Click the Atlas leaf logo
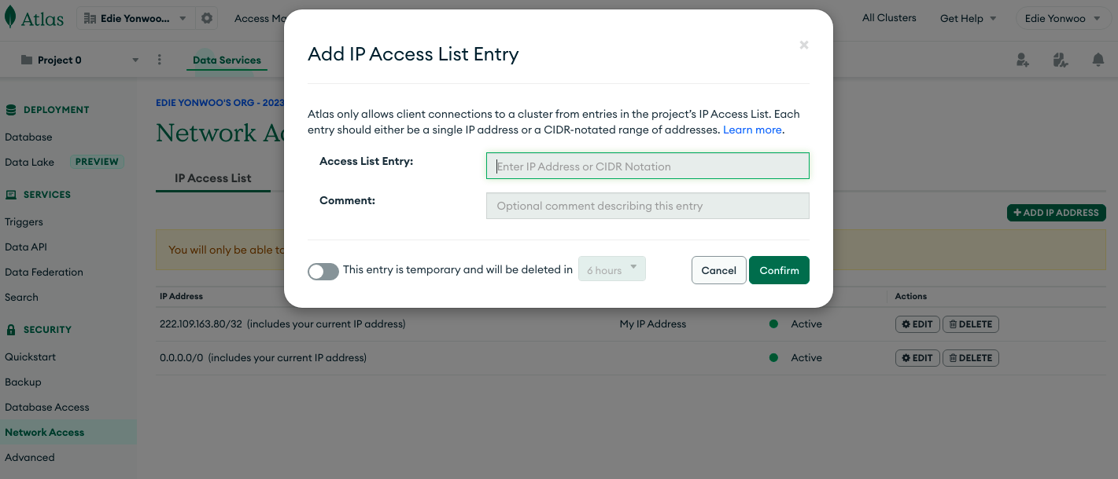This screenshot has height=479, width=1118. pyautogui.click(x=10, y=18)
